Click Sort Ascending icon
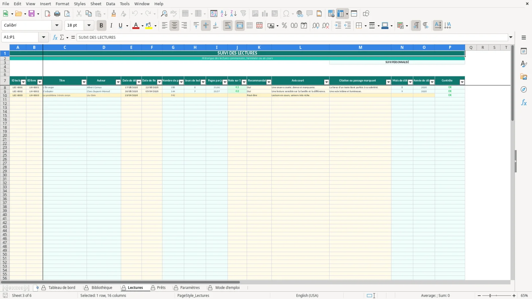This screenshot has height=299, width=532. coord(224,14)
